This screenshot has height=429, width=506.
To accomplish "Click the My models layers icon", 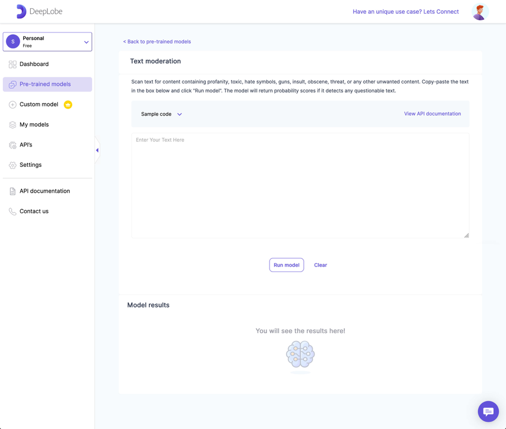I will click(12, 124).
